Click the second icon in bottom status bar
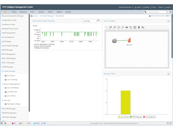Screen dimensions: 173x129 [5, 123]
